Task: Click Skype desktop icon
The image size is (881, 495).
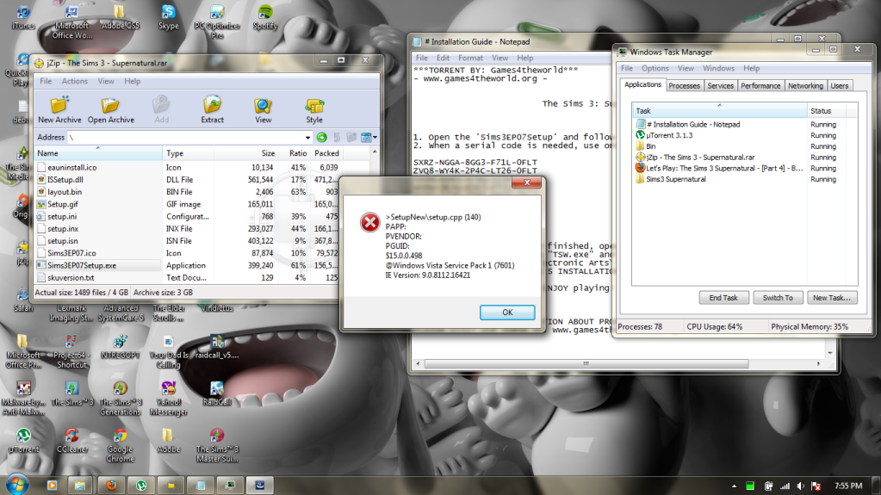Action: click(168, 17)
